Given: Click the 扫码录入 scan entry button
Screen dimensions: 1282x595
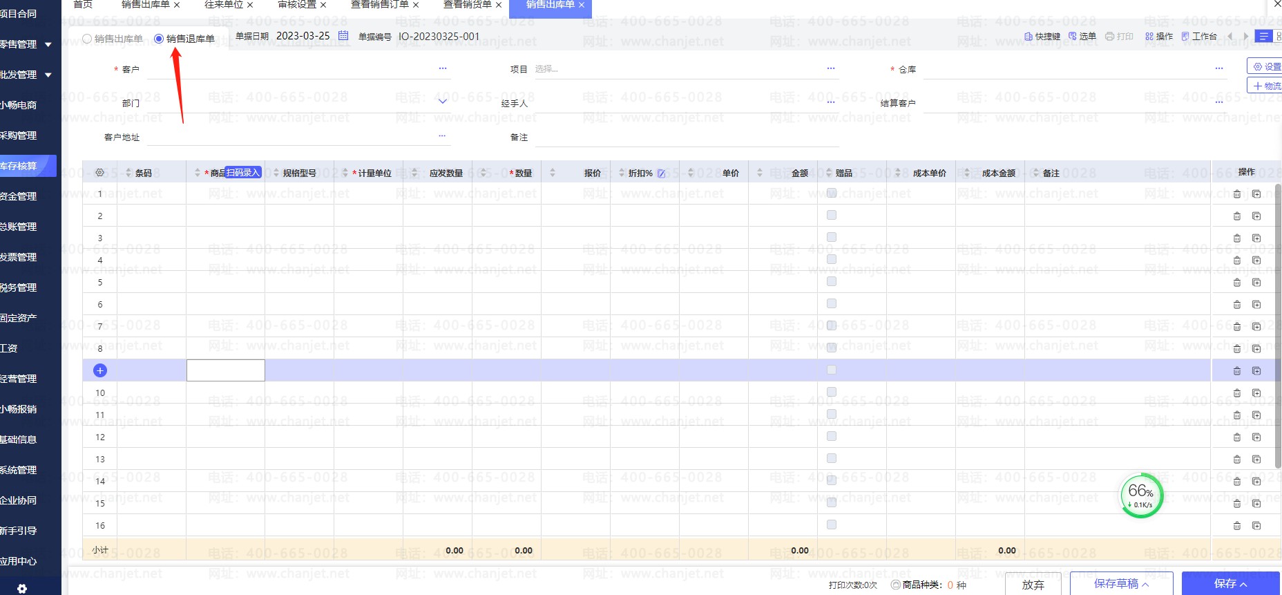Looking at the screenshot, I should click(243, 173).
